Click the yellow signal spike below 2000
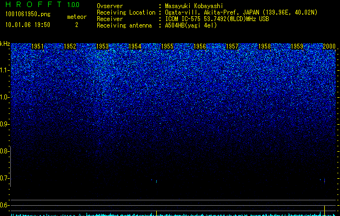 tap(325, 211)
